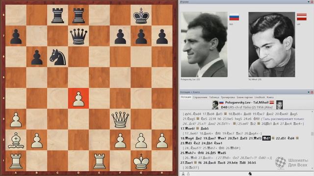The height and width of the screenshot is (176, 314).
Task: Click the D40 URS-ch sf Tbilisi event line
Action: click(x=247, y=108)
